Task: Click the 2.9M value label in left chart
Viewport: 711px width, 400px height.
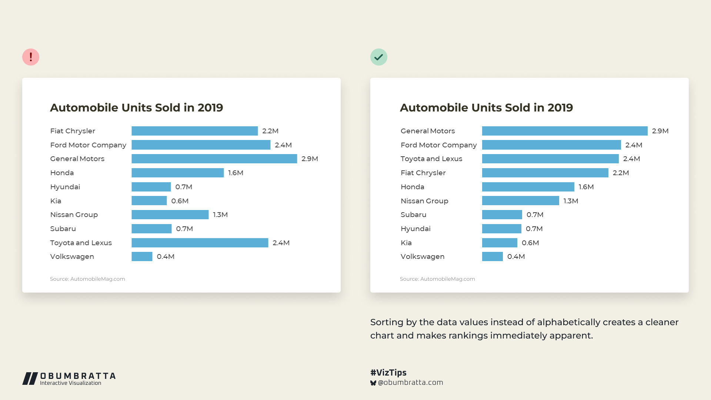Action: [x=310, y=159]
